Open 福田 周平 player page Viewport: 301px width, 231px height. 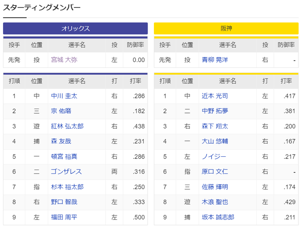tap(64, 217)
